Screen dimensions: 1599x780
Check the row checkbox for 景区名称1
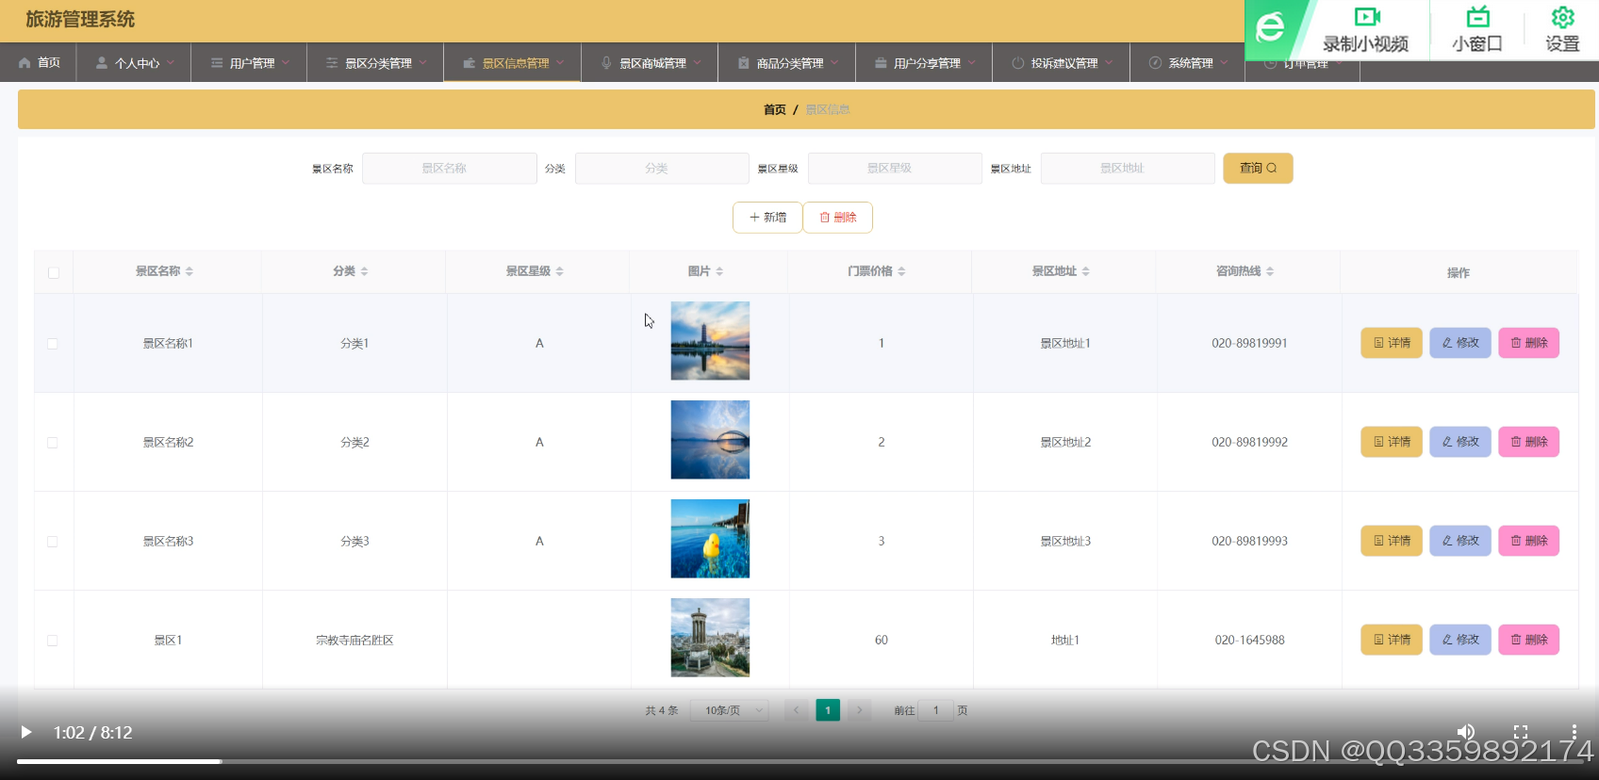coord(53,344)
